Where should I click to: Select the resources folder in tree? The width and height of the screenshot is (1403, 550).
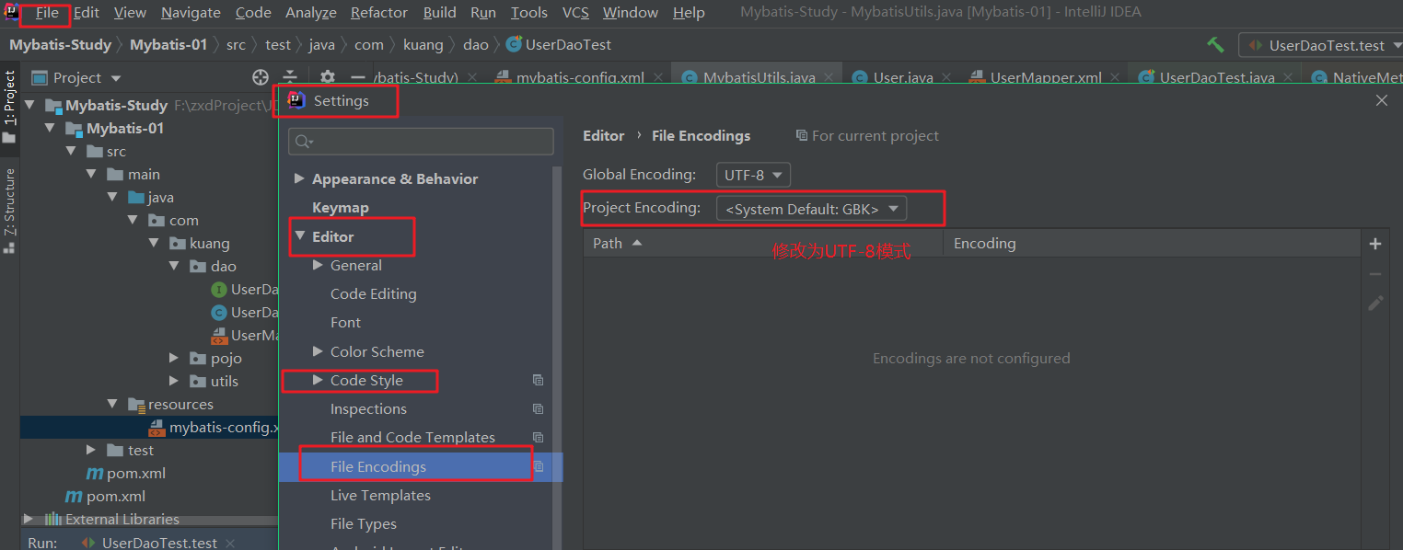click(170, 405)
